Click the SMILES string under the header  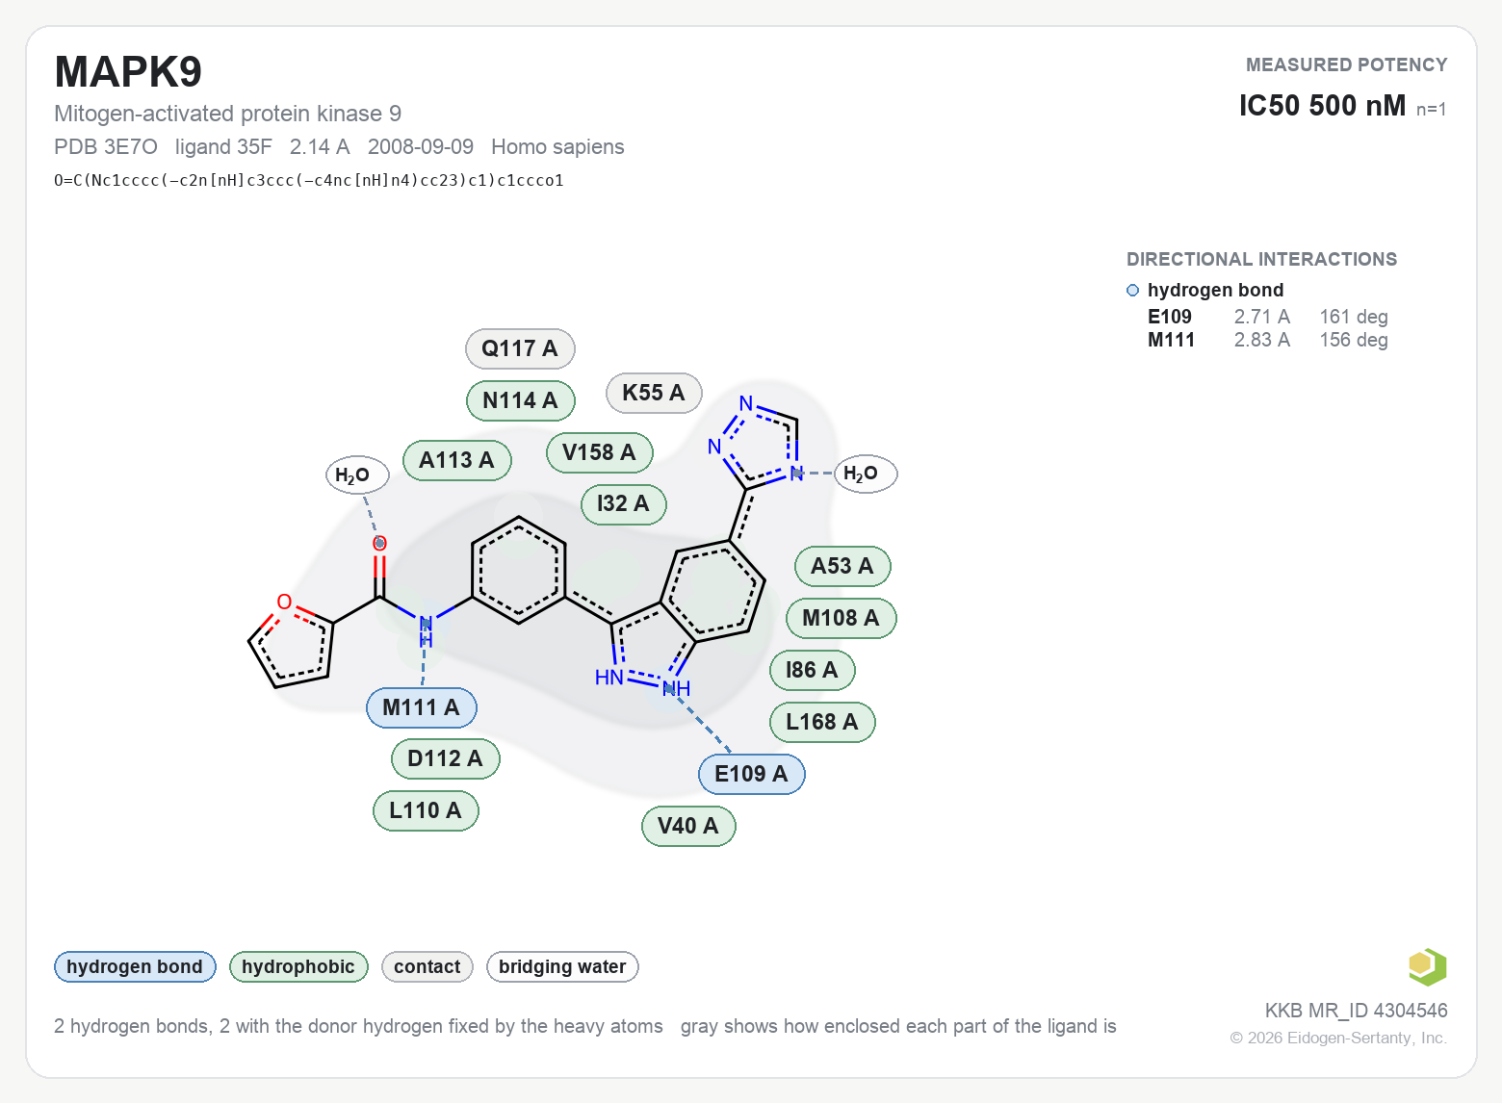point(309,180)
